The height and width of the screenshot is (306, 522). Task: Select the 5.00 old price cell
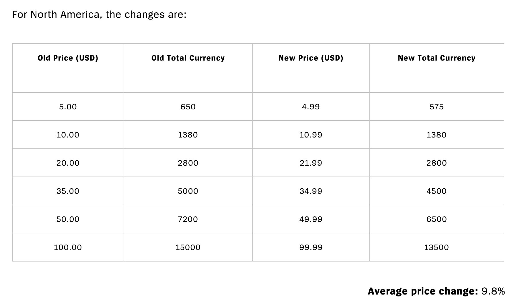click(68, 107)
